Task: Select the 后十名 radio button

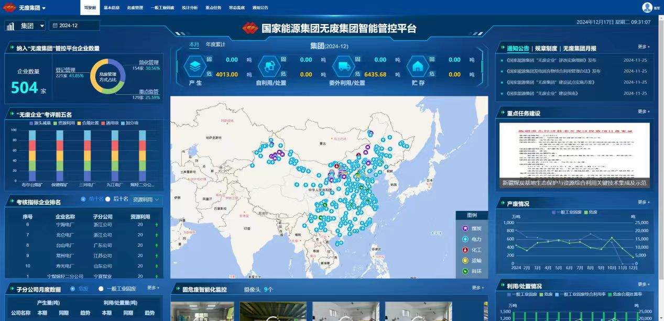Action: [108, 200]
